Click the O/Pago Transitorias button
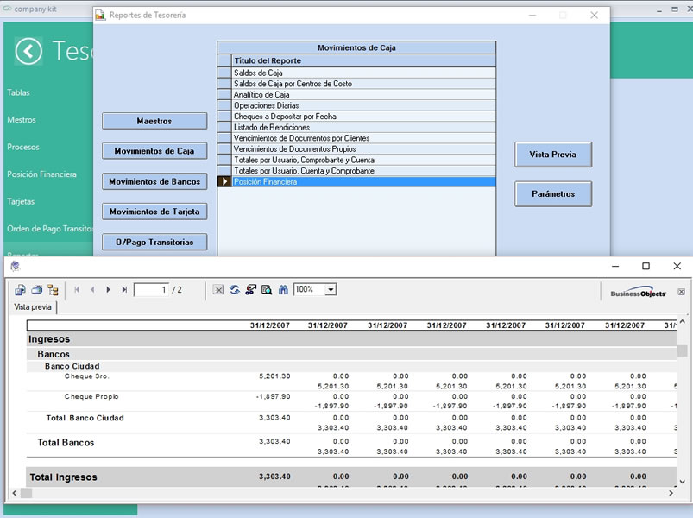The width and height of the screenshot is (693, 518). (154, 243)
